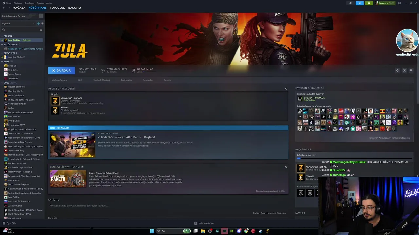This screenshot has height=235, width=419.
Task: Open game settings gear icon
Action: click(397, 70)
